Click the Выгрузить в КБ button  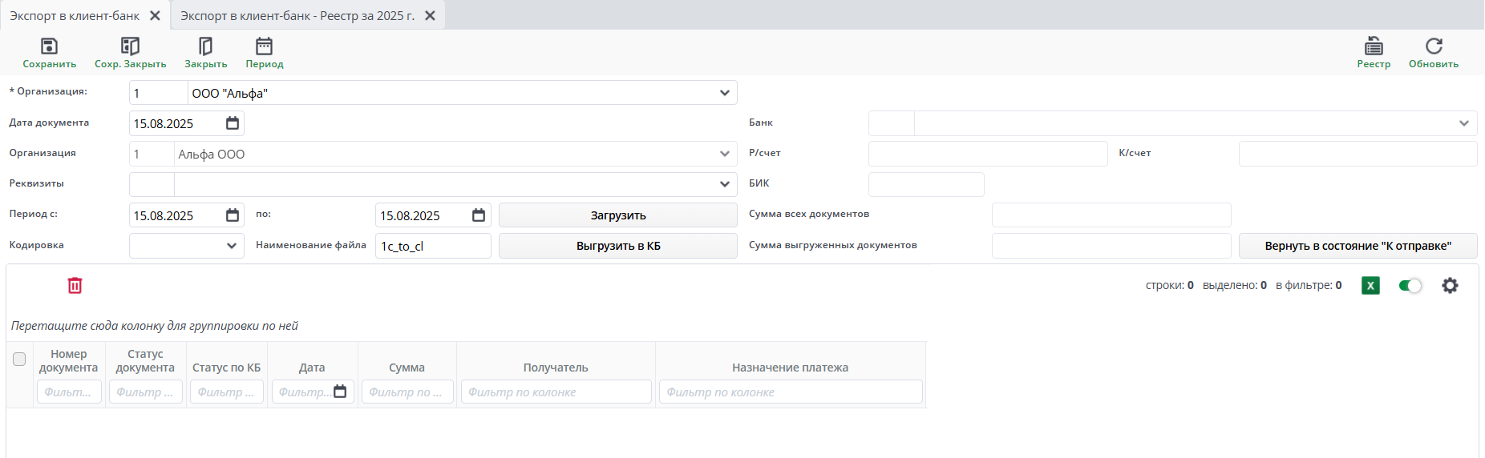click(617, 246)
